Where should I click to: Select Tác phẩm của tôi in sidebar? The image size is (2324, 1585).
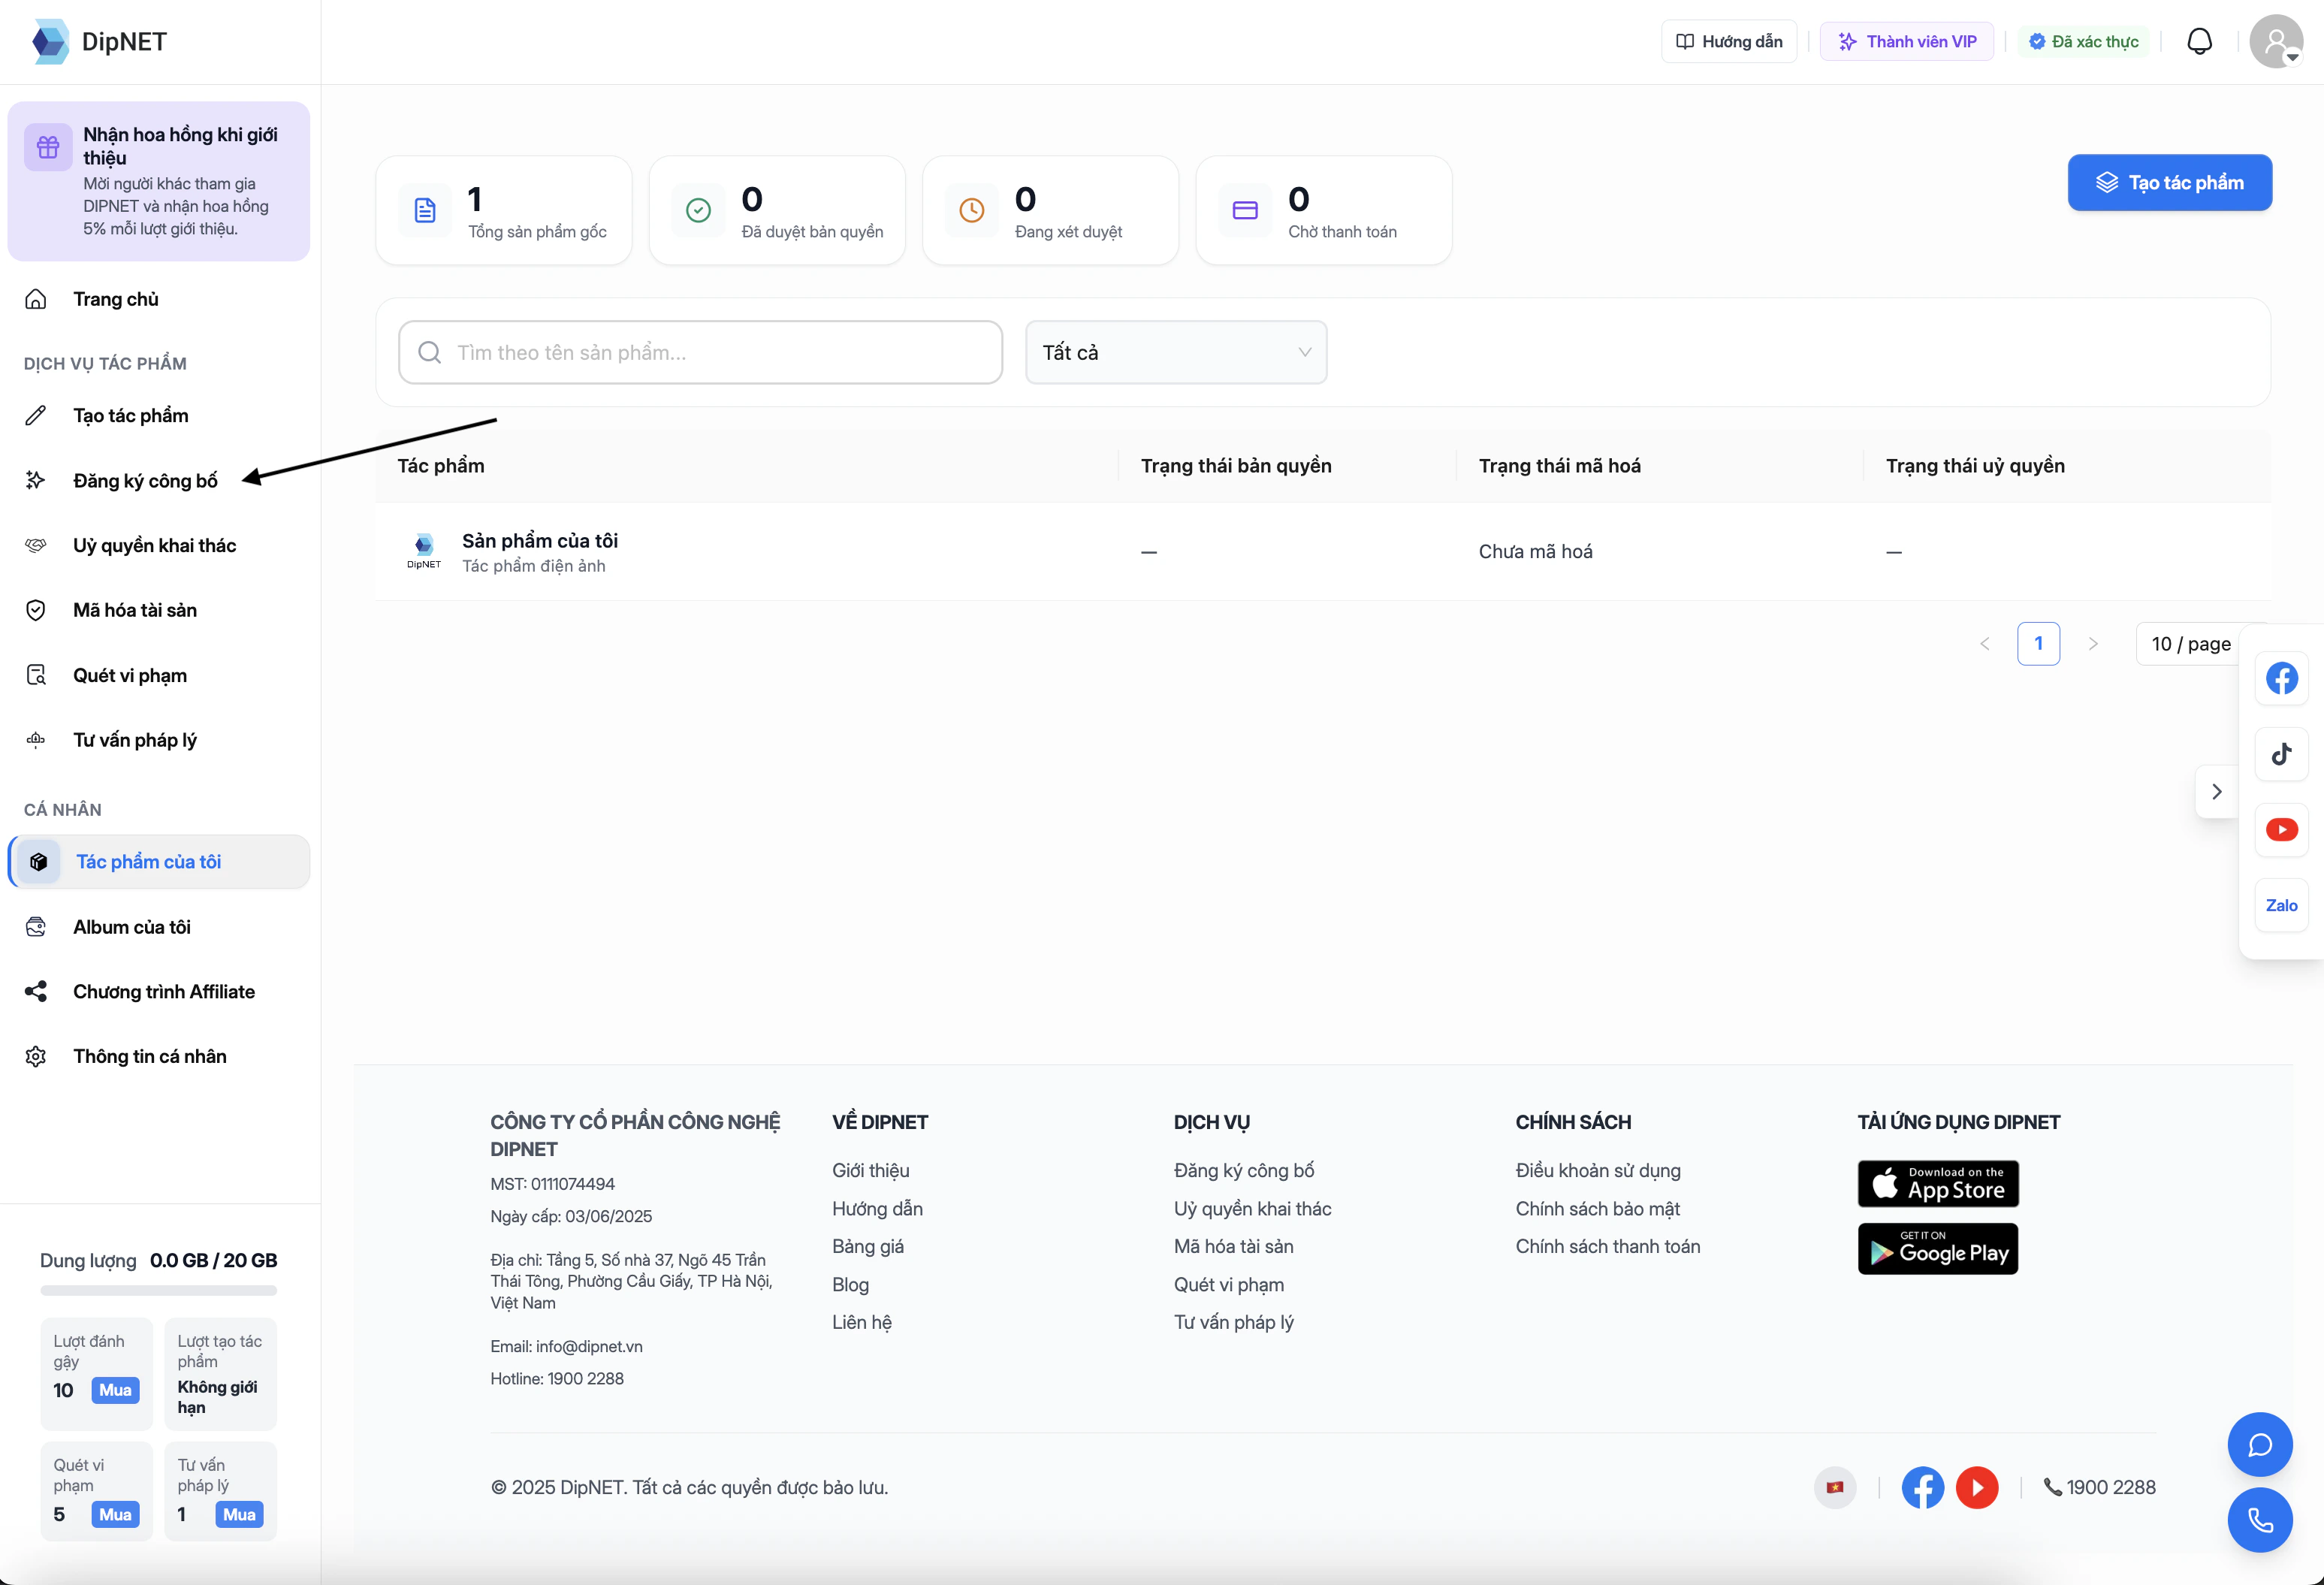tap(159, 862)
